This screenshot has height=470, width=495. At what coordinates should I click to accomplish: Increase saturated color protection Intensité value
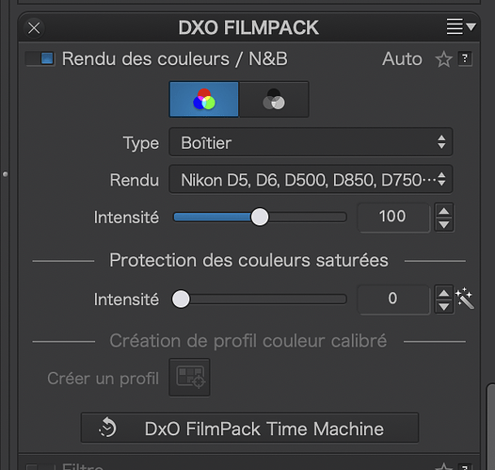pos(444,293)
